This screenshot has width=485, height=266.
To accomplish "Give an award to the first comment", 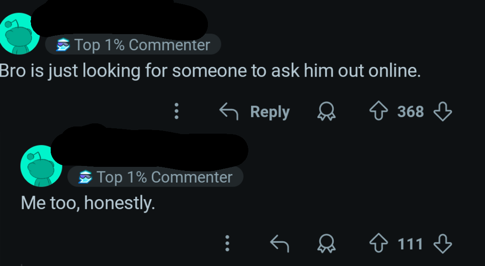I will tap(326, 111).
